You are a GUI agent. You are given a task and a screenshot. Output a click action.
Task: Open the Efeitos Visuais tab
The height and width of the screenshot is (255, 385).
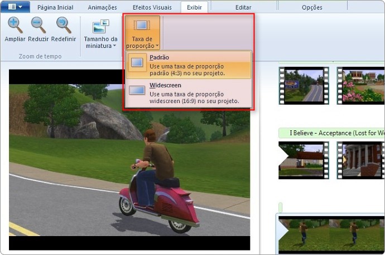point(152,7)
